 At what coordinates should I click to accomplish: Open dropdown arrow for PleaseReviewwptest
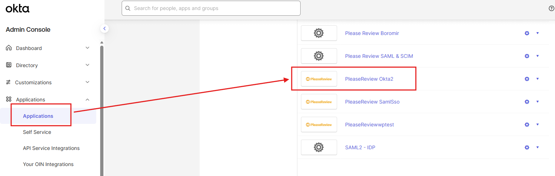[x=537, y=125]
